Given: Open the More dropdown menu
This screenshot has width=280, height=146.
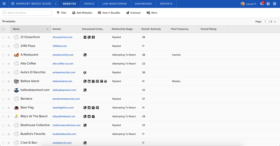Looking at the screenshot, I should (152, 13).
